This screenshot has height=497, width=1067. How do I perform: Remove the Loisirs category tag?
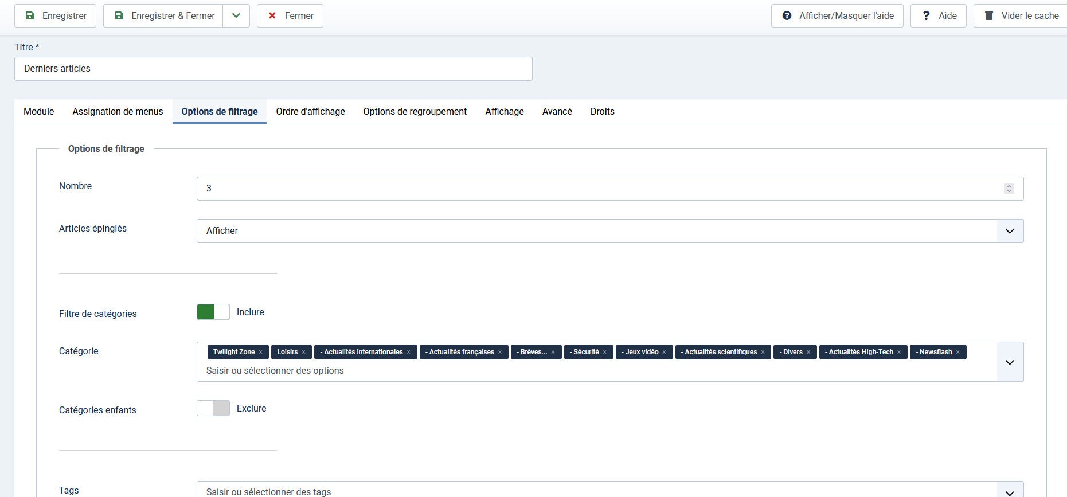coord(303,352)
